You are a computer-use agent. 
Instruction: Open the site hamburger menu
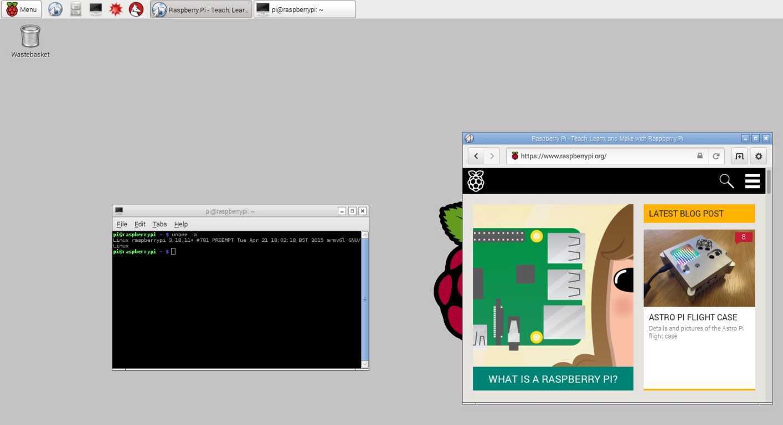point(753,181)
